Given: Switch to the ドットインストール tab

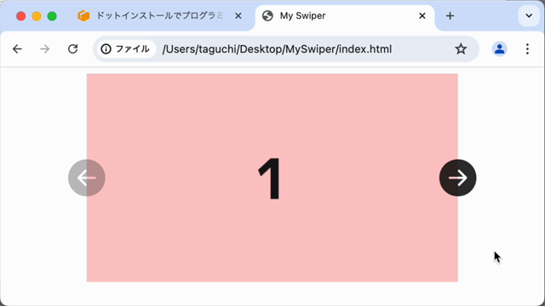Looking at the screenshot, I should click(160, 16).
